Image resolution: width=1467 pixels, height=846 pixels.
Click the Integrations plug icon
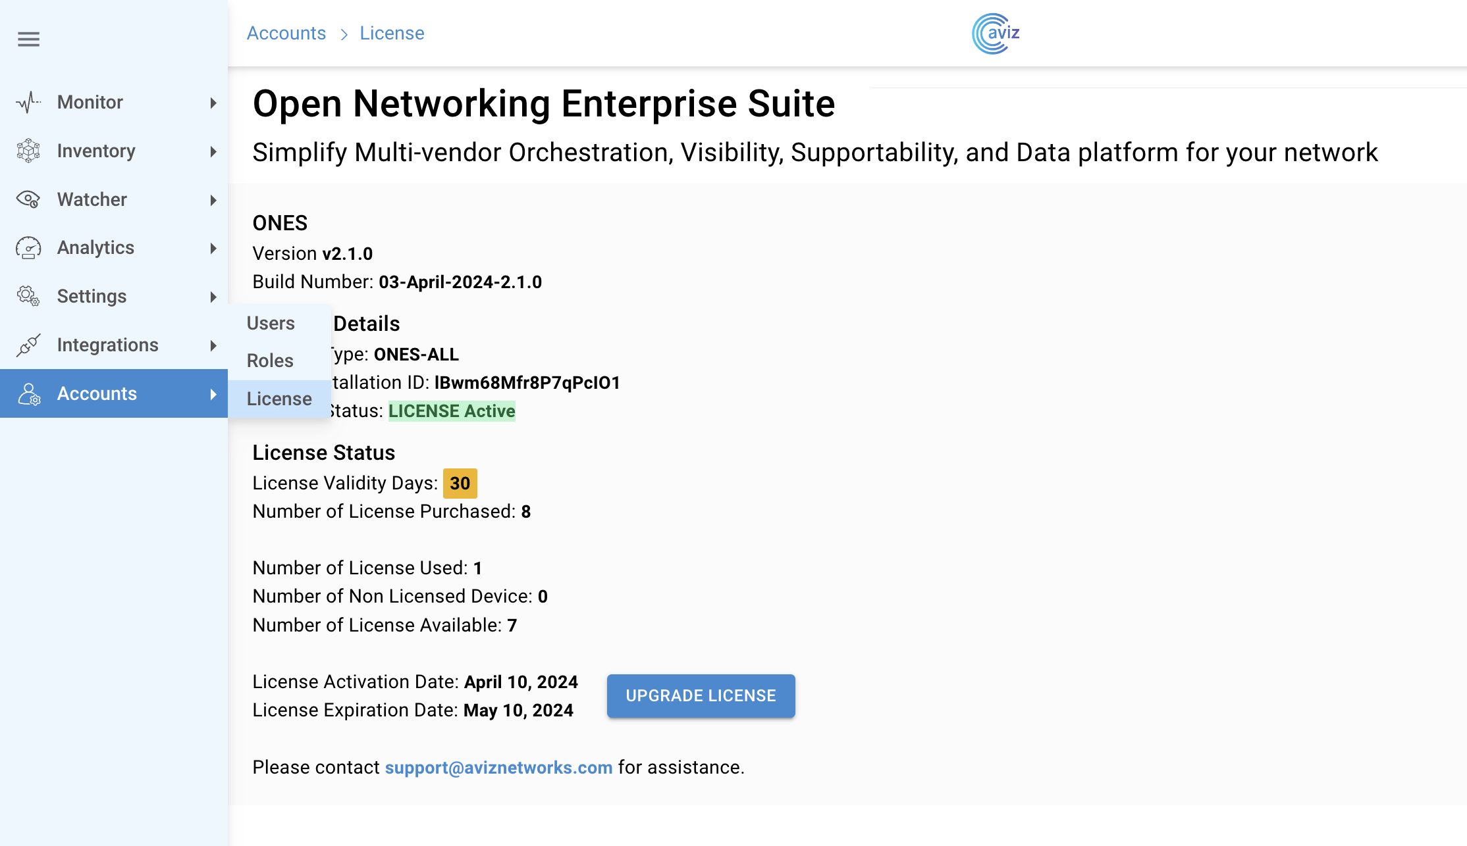point(28,345)
